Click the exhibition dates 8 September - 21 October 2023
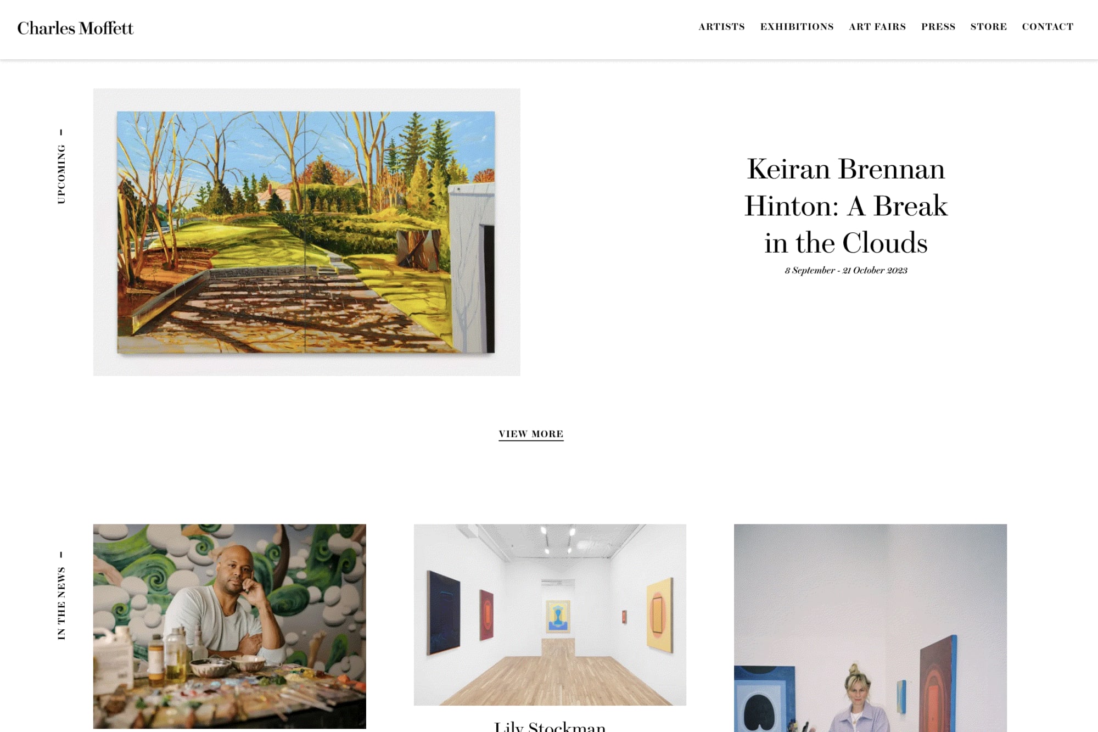Viewport: 1098px width, 732px height. pyautogui.click(x=845, y=270)
